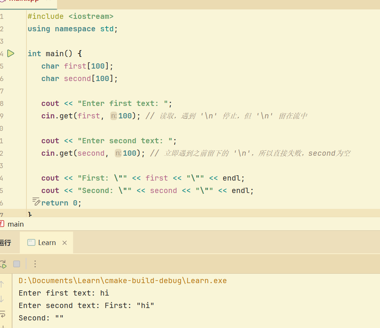The width and height of the screenshot is (380, 328).
Task: Click the edit pencil intention icon near return
Action: click(36, 202)
